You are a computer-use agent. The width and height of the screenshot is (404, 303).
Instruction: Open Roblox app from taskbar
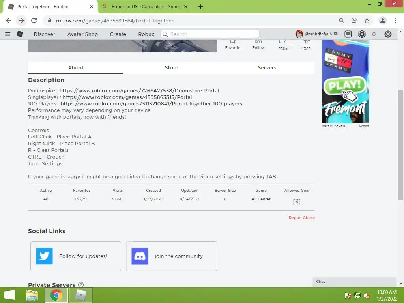[x=81, y=295]
